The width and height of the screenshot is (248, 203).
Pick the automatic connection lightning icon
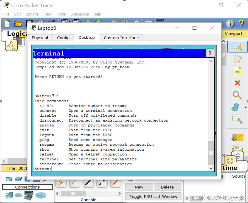coord(61,183)
